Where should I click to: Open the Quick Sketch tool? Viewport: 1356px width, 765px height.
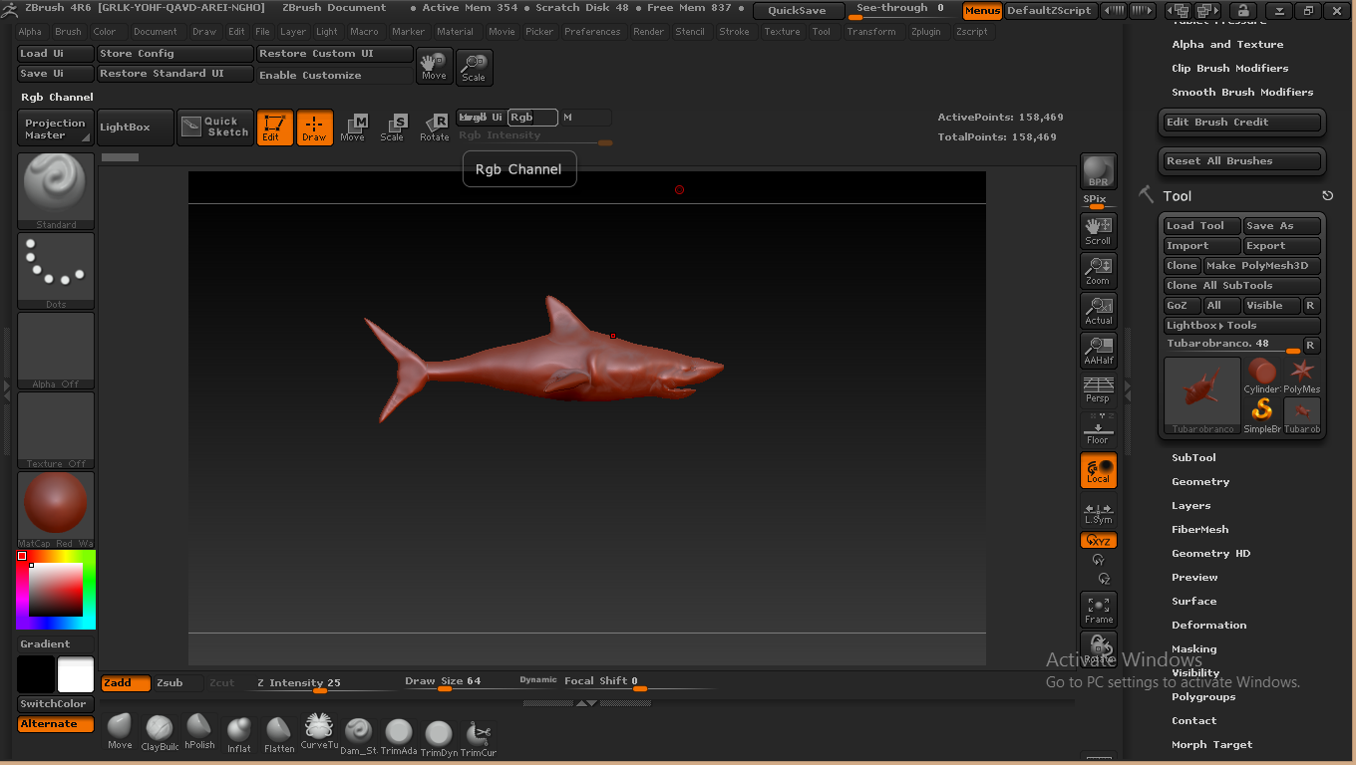[215, 127]
